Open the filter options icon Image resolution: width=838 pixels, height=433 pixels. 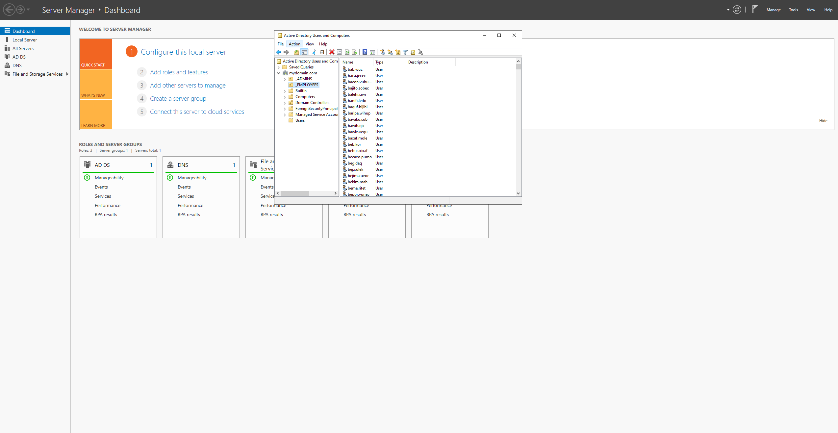pyautogui.click(x=405, y=52)
